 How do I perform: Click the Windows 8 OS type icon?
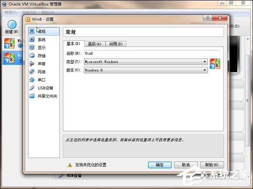pos(215,64)
